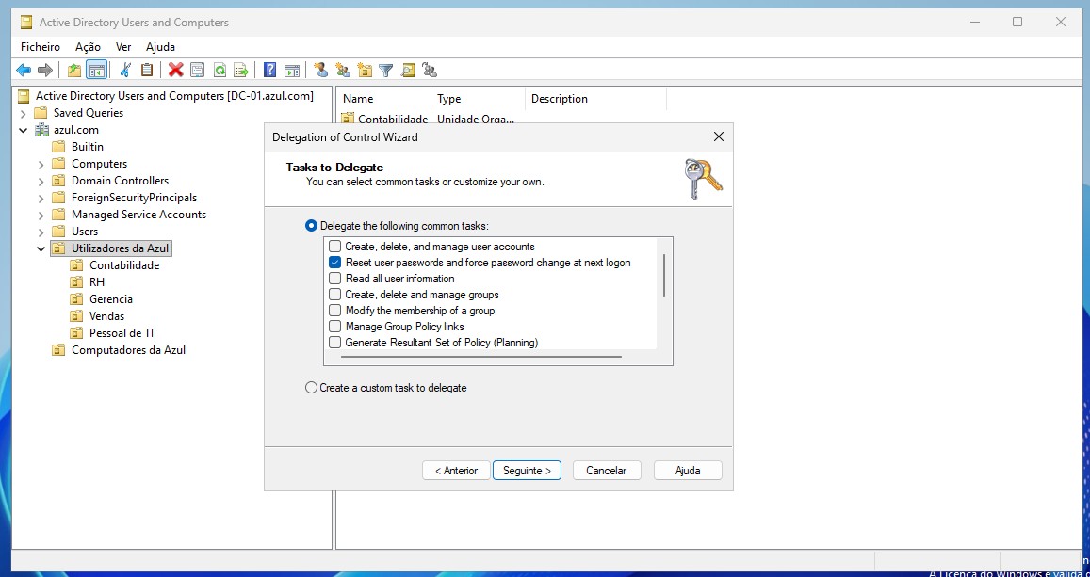Create new organizational unit toolbar icon
Viewport: 1090px width, 577px height.
click(365, 71)
